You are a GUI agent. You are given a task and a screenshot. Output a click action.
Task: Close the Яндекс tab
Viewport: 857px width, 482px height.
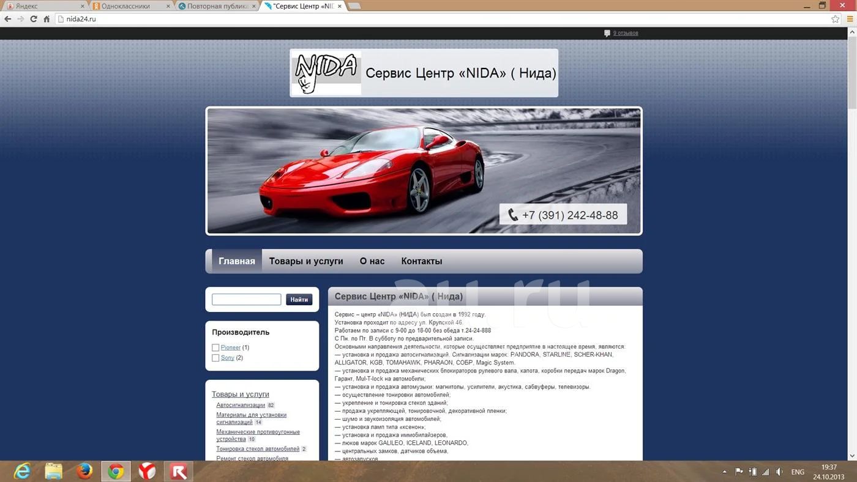click(82, 6)
